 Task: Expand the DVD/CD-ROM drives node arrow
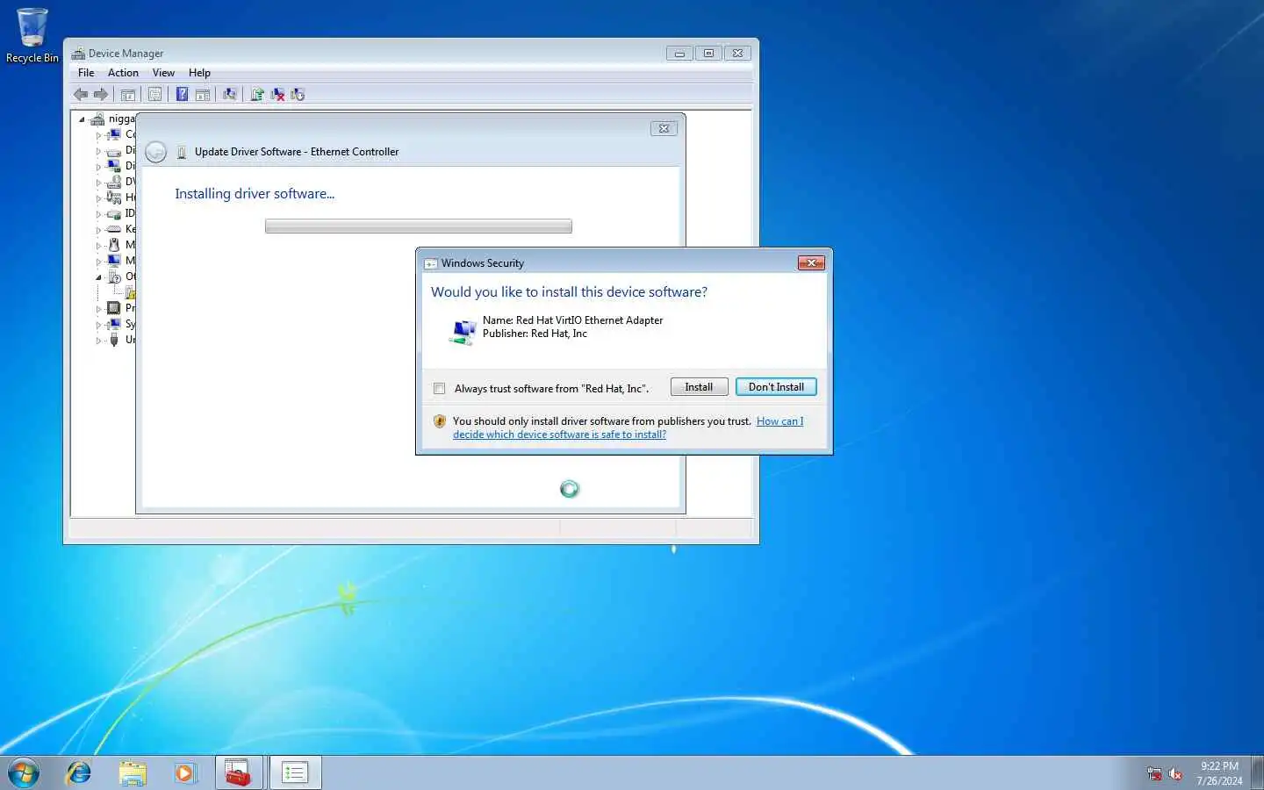[98, 183]
